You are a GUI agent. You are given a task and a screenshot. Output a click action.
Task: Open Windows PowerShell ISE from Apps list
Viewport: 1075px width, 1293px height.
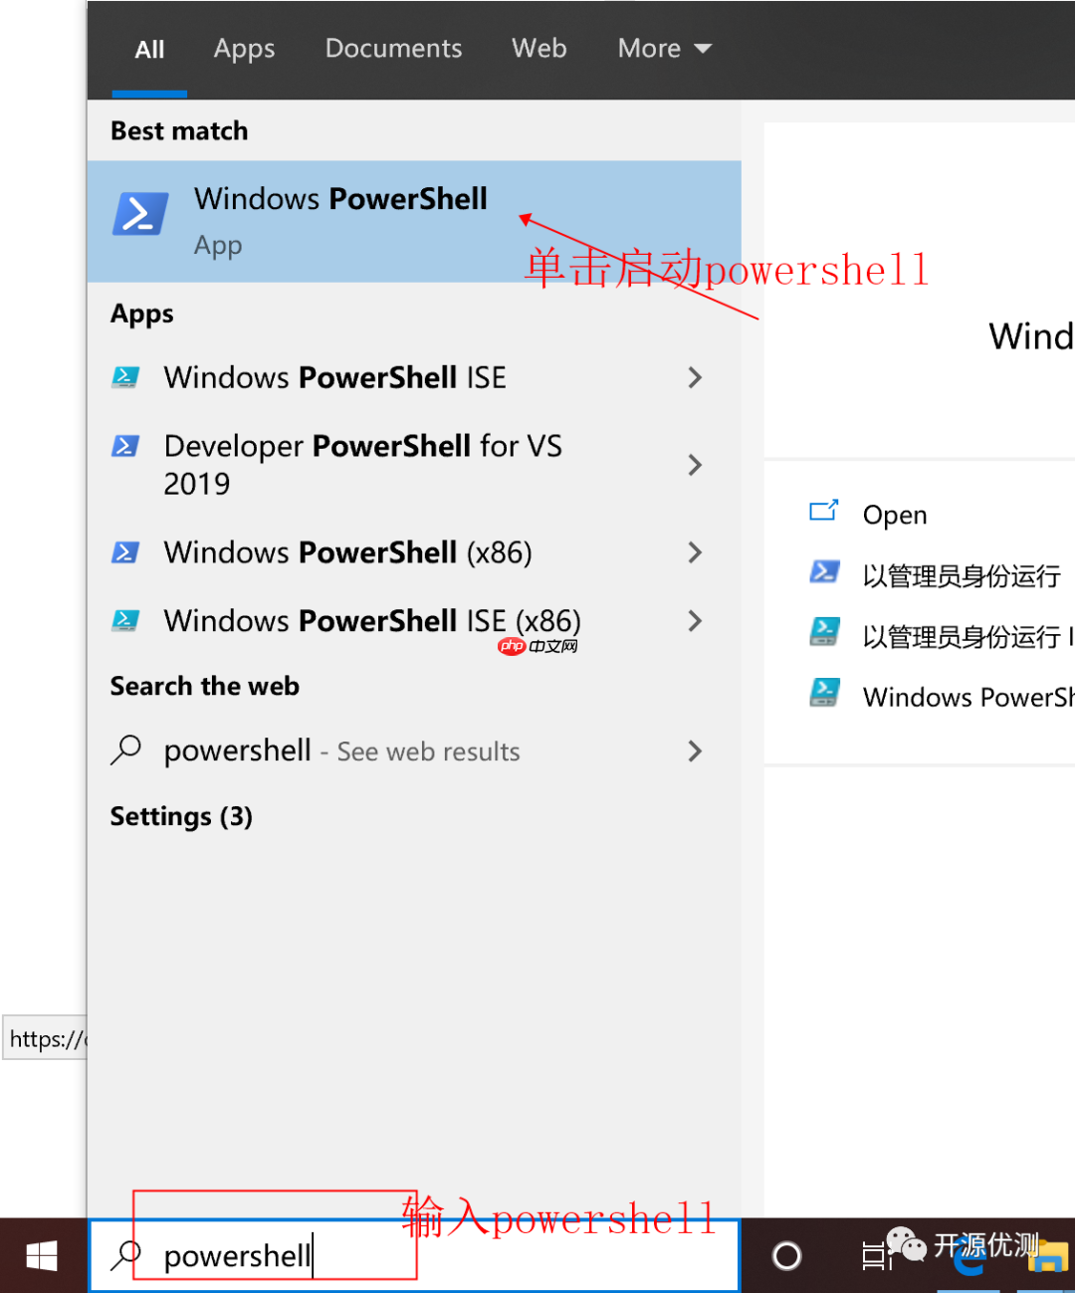(x=334, y=377)
